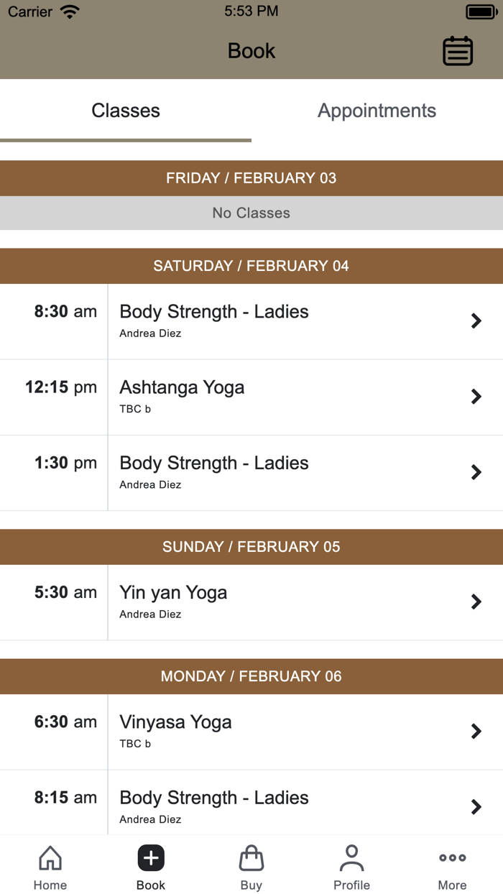This screenshot has width=503, height=894.
Task: Expand the Ashtanga Yoga class chevron
Action: click(476, 397)
